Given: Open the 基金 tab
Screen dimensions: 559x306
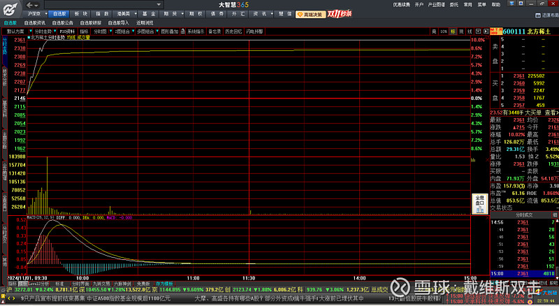Looking at the screenshot, I should click(x=149, y=14).
